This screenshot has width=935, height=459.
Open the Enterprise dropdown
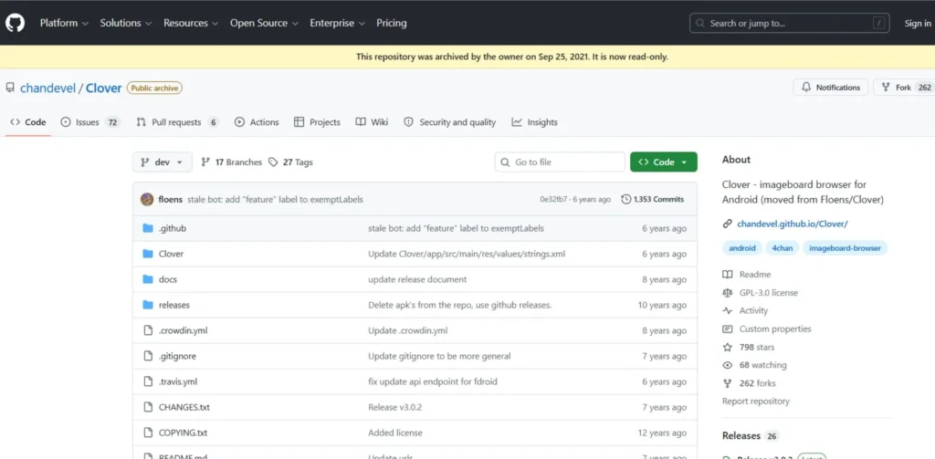coord(338,23)
